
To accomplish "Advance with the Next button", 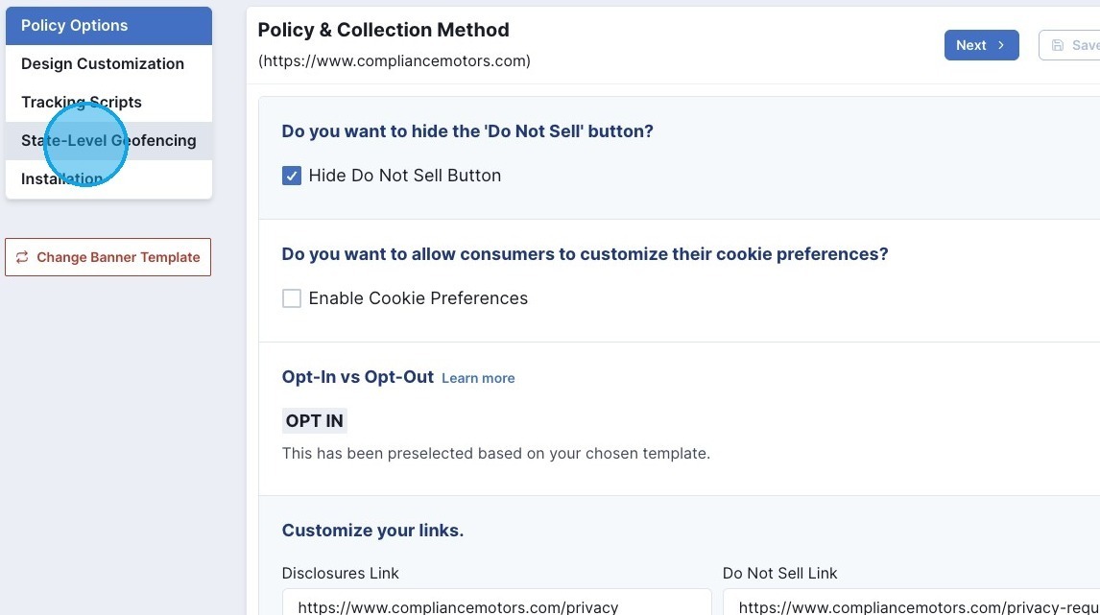I will 981,44.
